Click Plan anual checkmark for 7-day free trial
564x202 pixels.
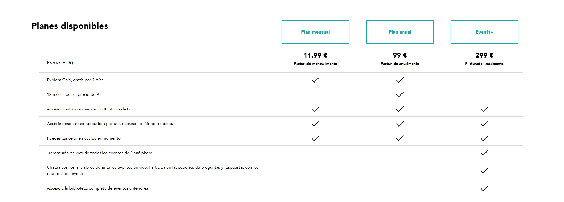[400, 80]
